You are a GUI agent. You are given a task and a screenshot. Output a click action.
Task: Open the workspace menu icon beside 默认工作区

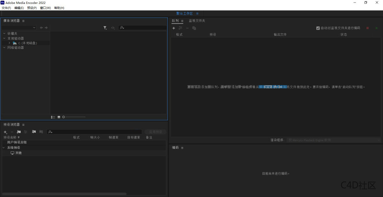197,13
